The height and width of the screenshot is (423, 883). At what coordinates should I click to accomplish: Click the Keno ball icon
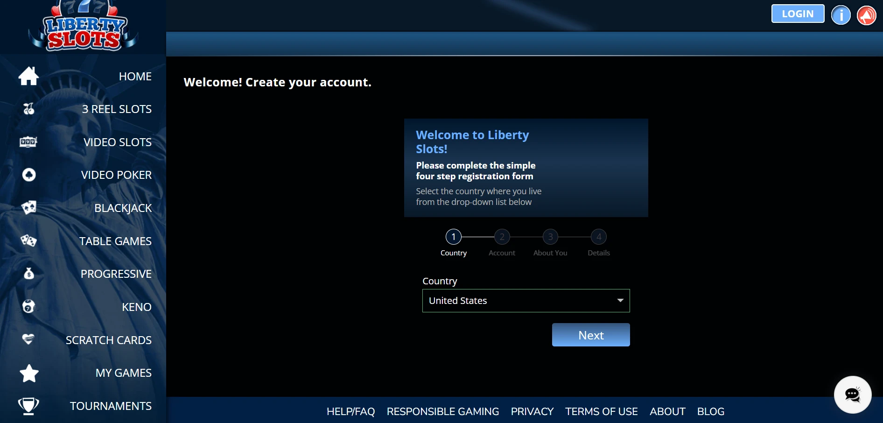[29, 307]
